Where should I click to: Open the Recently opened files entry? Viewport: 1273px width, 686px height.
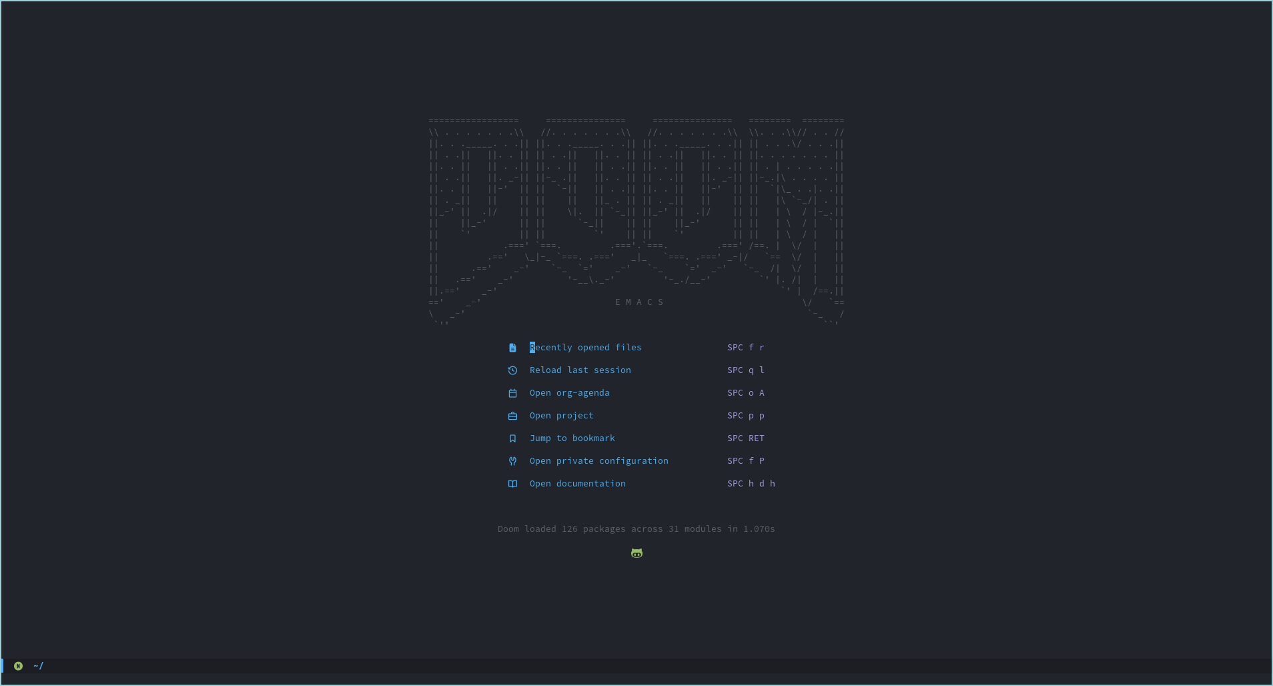585,348
